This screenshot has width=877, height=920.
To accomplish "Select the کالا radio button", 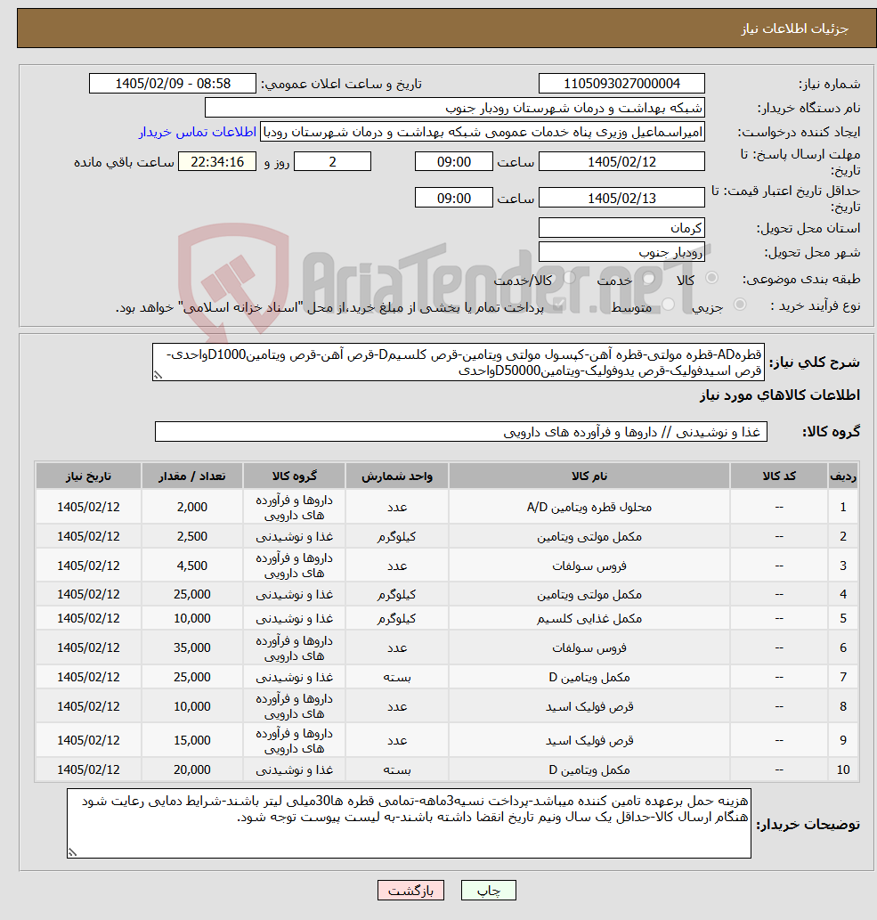I will [712, 278].
